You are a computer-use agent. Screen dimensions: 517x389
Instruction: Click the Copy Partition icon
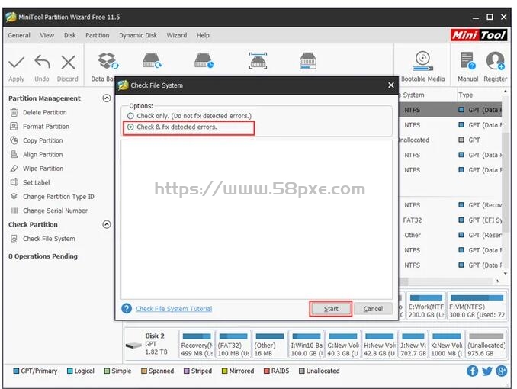(14, 140)
